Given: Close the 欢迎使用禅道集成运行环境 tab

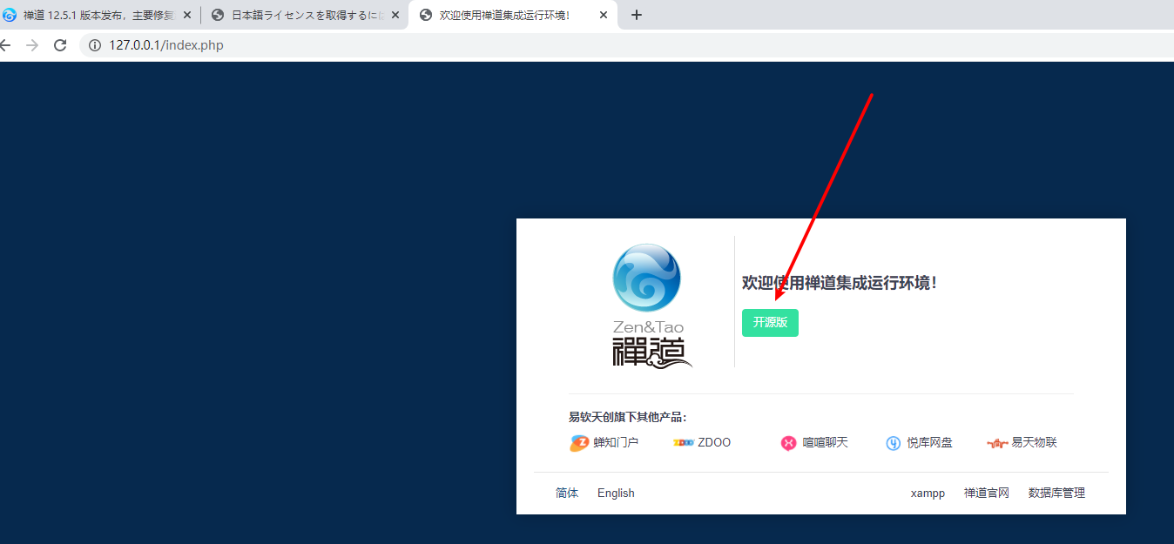Looking at the screenshot, I should coord(604,15).
